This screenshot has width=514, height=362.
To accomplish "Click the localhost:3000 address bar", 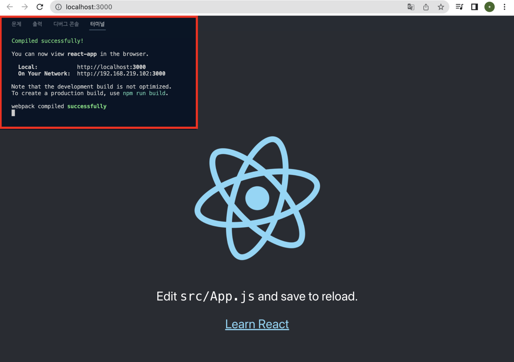I will coord(249,7).
